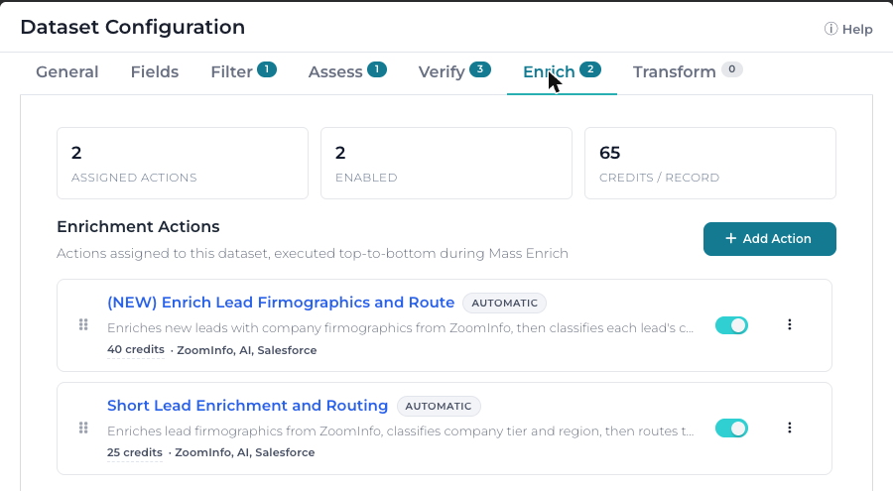Click the Enrichment Actions heading
The width and height of the screenshot is (893, 491).
[138, 227]
